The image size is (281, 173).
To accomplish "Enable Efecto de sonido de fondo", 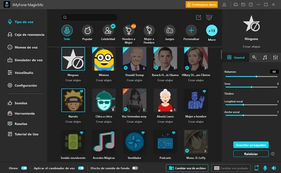I will coord(135,168).
